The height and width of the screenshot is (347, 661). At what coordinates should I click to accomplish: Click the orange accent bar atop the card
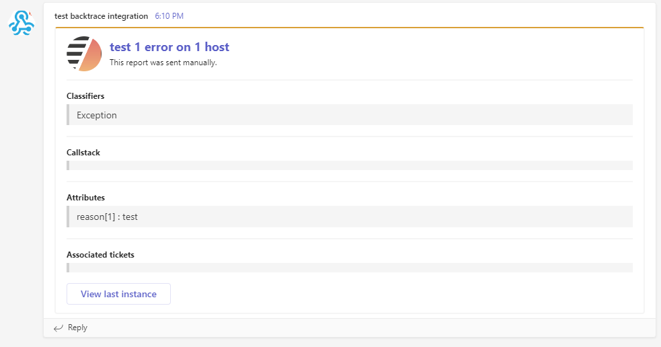pos(350,28)
